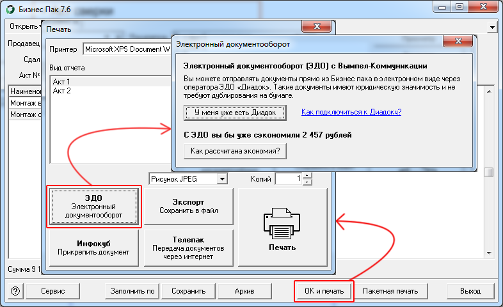Open Как подключиться к Диадоку link

(x=351, y=112)
